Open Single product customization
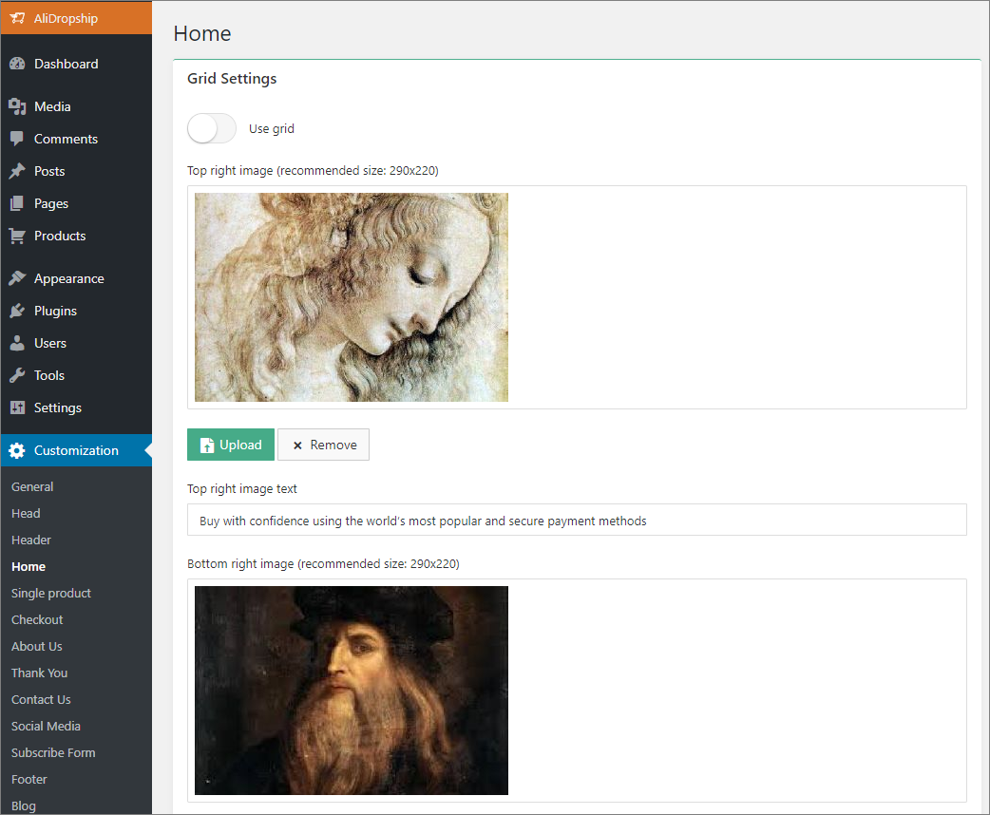The height and width of the screenshot is (815, 990). coord(51,594)
